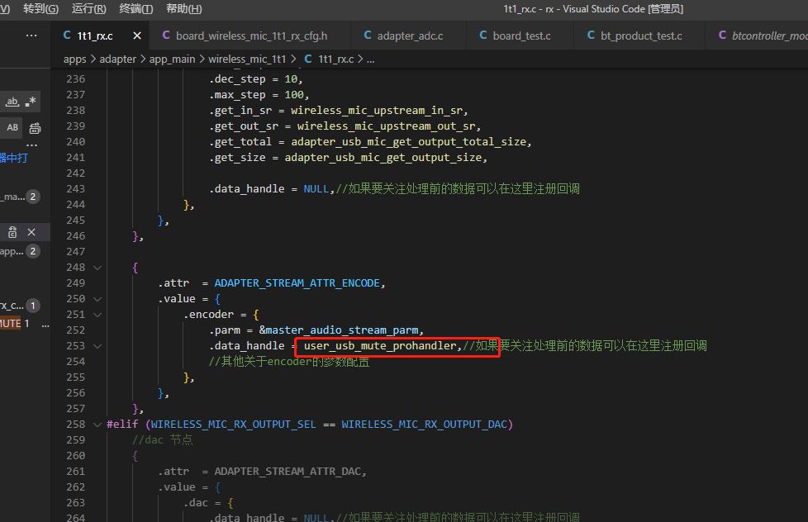Toggle Preserve Case in the replace field
This screenshot has width=808, height=522.
pos(12,127)
